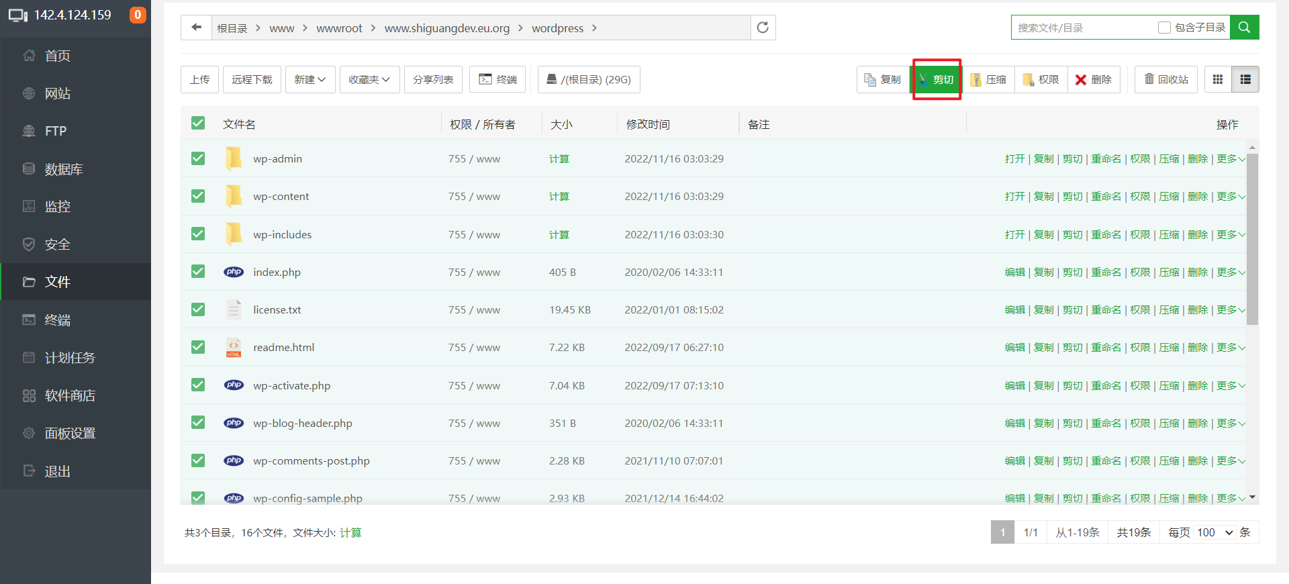Uncheck the readme.html row checkbox
Image resolution: width=1289 pixels, height=584 pixels.
[x=198, y=347]
